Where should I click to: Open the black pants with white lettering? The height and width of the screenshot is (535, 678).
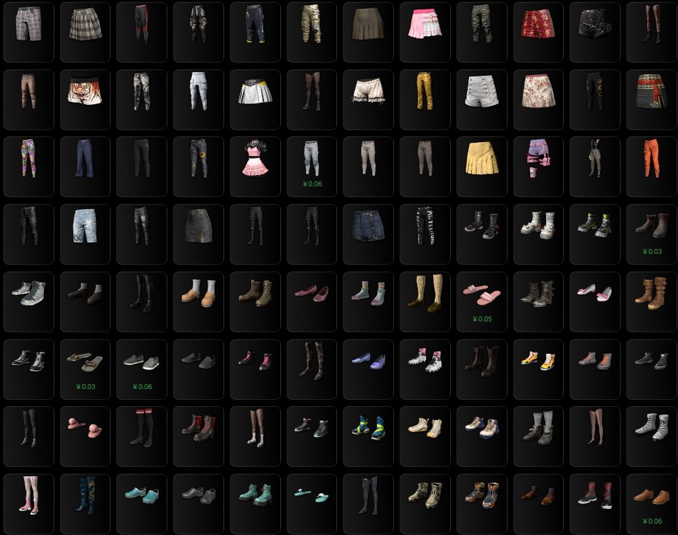click(x=425, y=225)
